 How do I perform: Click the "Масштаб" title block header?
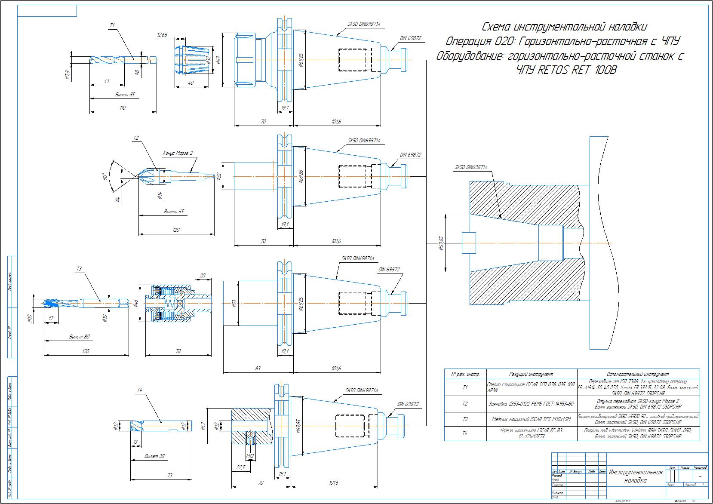(701, 467)
